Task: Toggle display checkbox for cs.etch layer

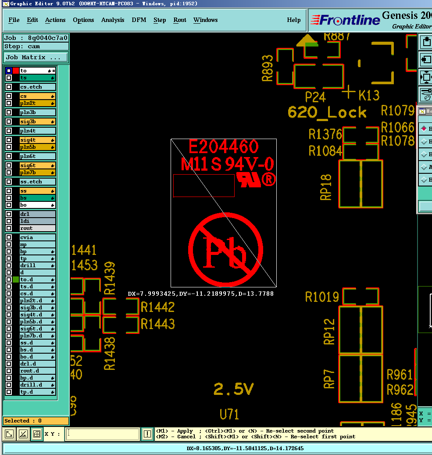Action: pyautogui.click(x=9, y=87)
